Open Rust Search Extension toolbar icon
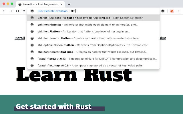Image resolution: width=183 pixels, height=114 pixels. 163,11
